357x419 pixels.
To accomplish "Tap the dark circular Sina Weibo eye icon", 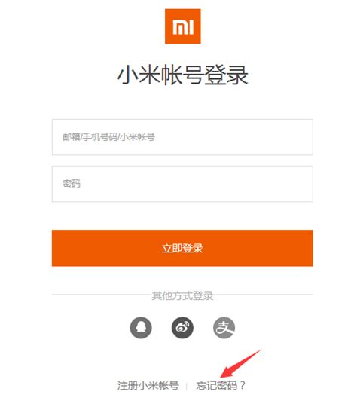I will coord(182,328).
